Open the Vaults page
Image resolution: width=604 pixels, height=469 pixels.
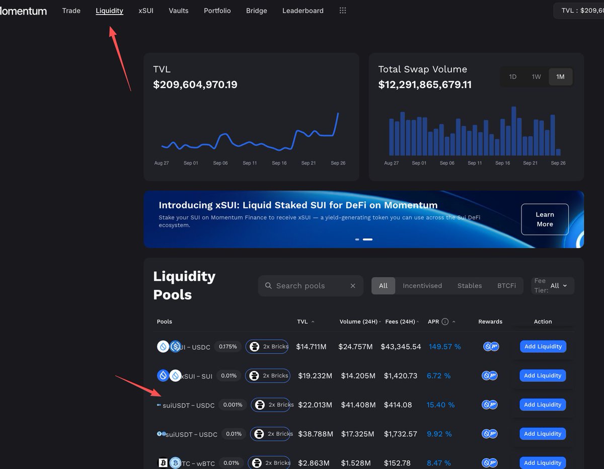point(179,11)
